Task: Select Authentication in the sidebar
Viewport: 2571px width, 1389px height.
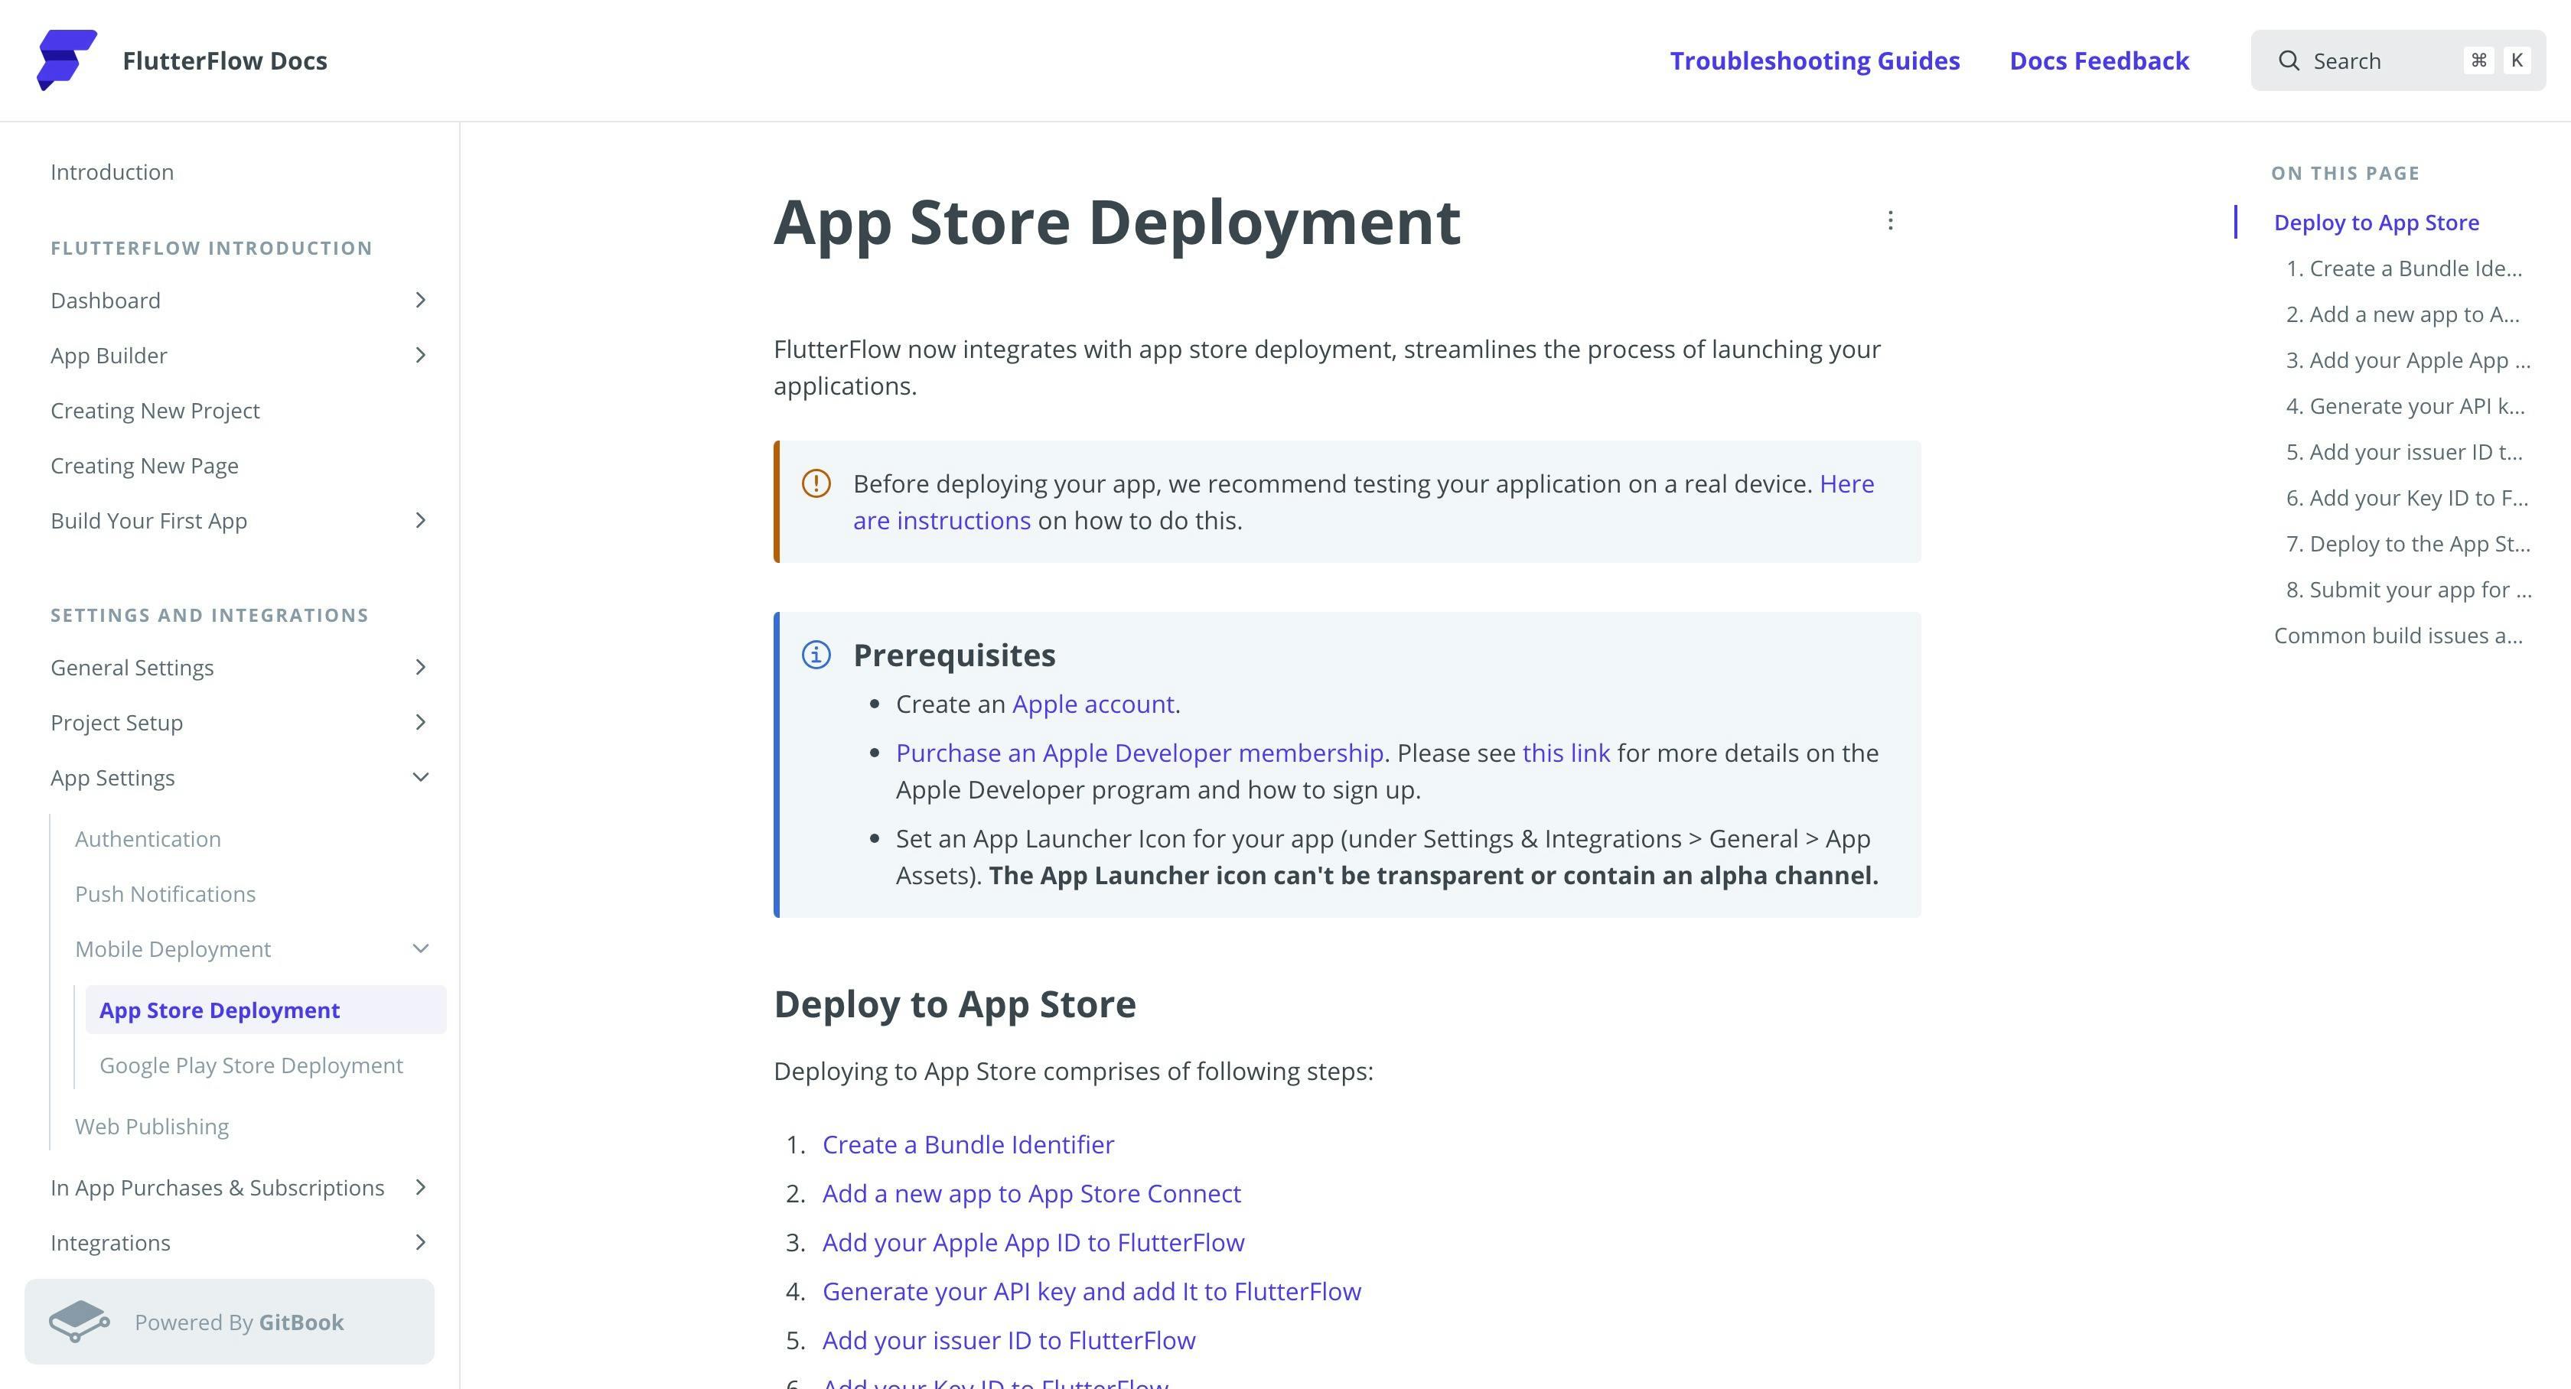Action: [x=148, y=839]
